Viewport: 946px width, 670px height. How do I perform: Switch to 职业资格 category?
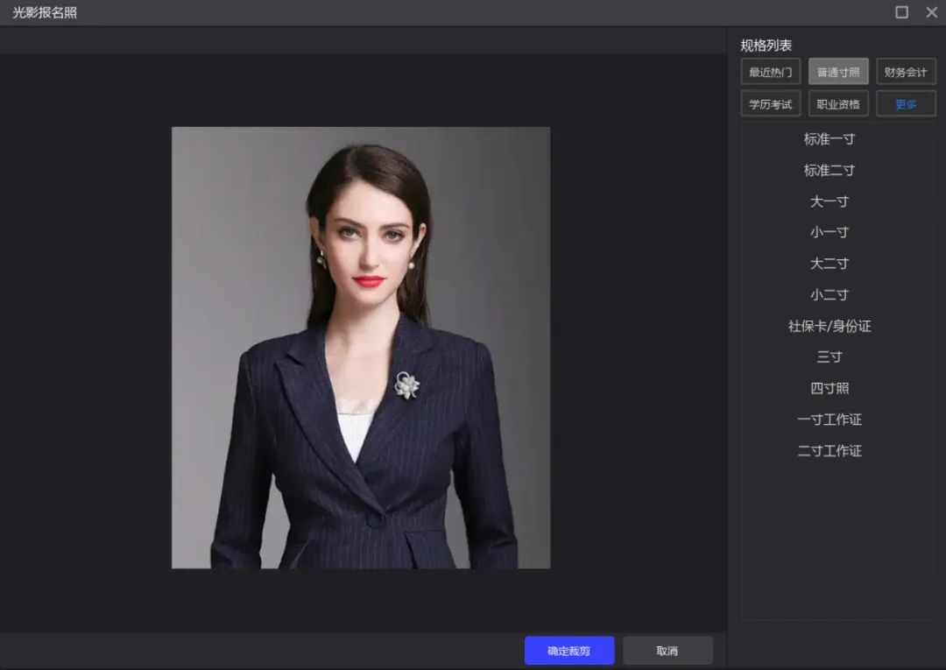(838, 104)
